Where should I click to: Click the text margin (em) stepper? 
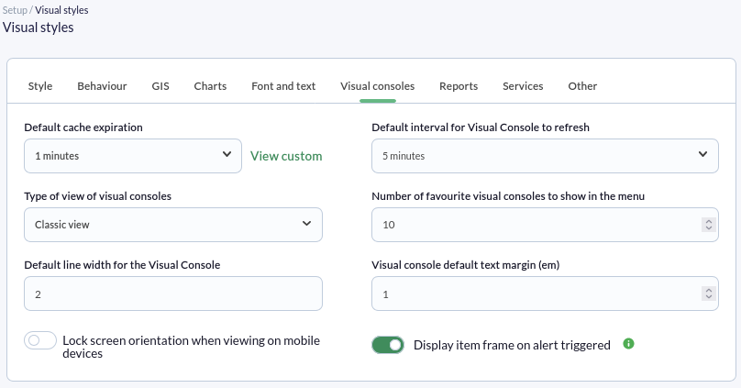tap(708, 294)
